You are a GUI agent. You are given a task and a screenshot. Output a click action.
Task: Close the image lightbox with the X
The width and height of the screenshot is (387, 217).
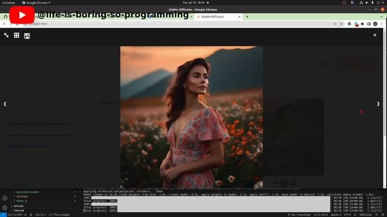(x=375, y=35)
